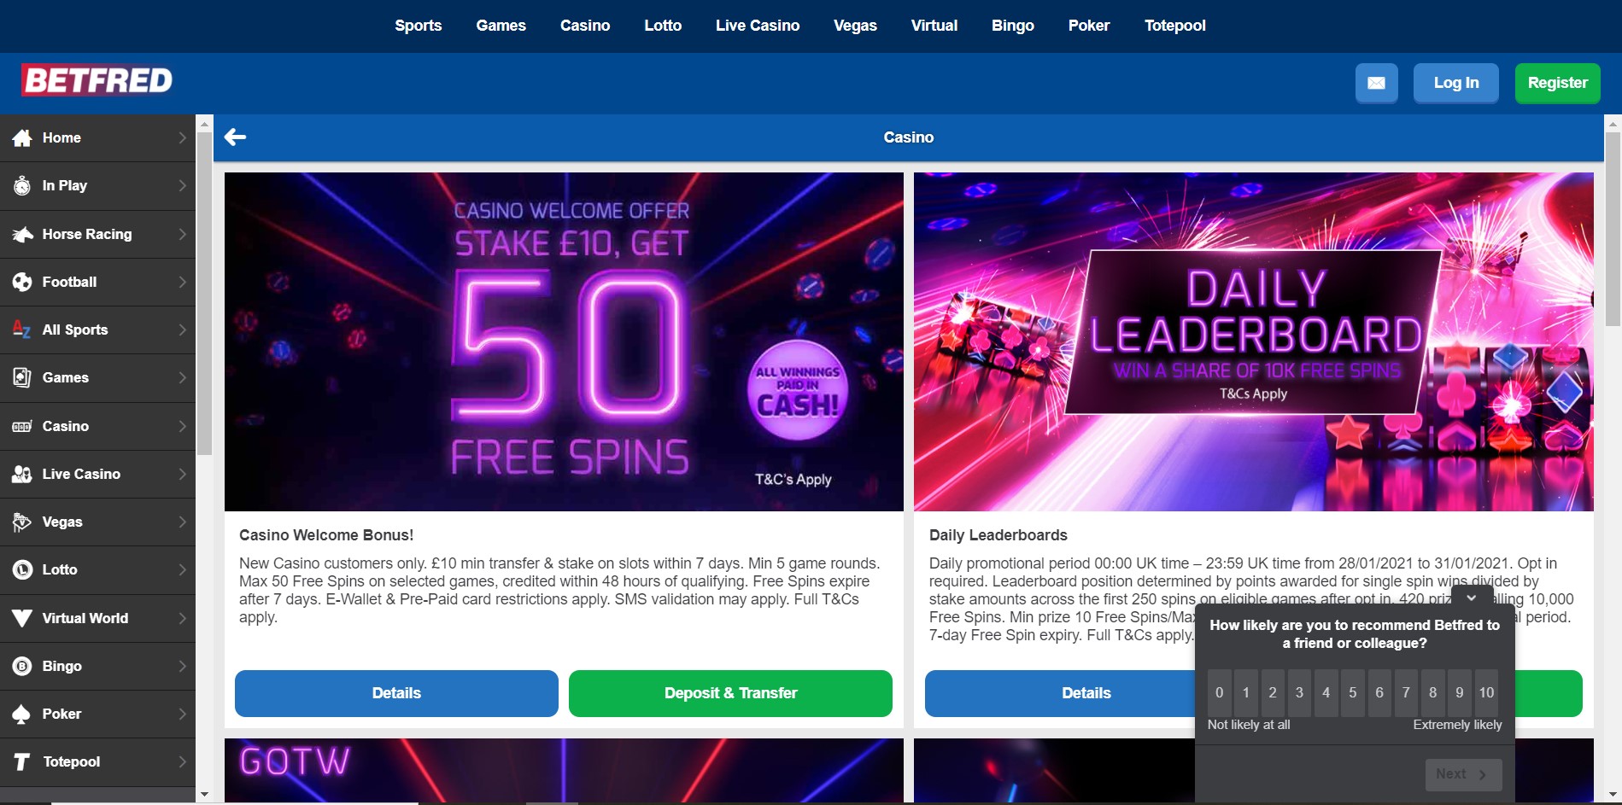Click the Horse Racing icon in sidebar
This screenshot has width=1622, height=805.
[22, 234]
